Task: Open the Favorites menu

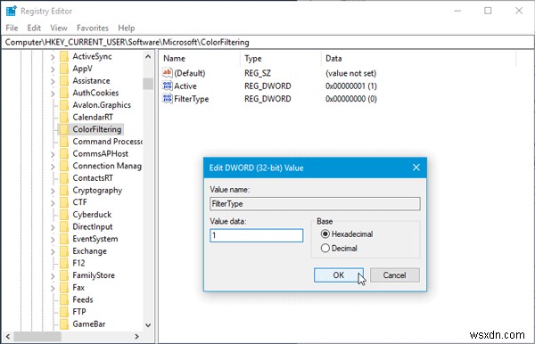Action: pyautogui.click(x=93, y=28)
